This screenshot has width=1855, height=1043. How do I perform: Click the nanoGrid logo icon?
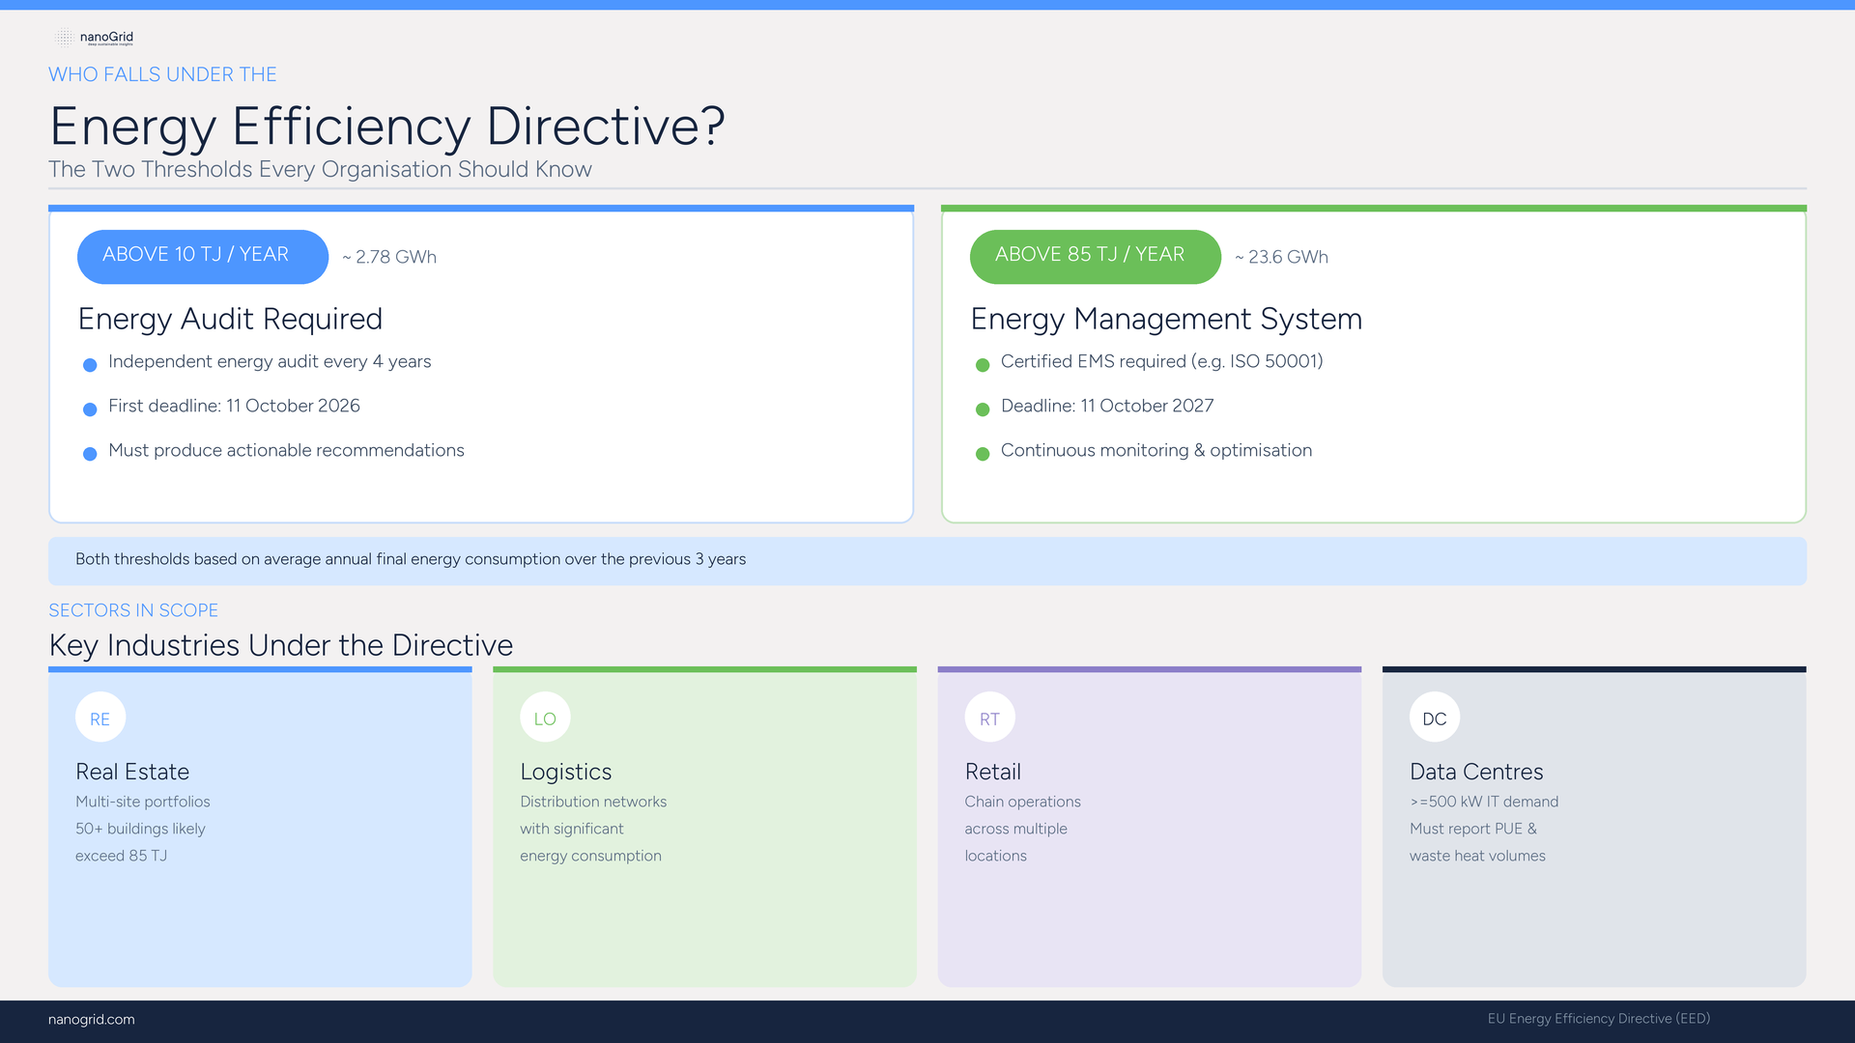64,38
